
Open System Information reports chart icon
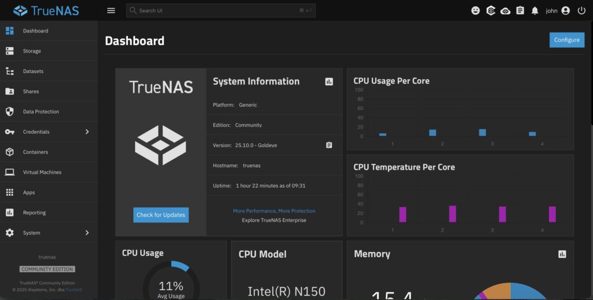329,82
